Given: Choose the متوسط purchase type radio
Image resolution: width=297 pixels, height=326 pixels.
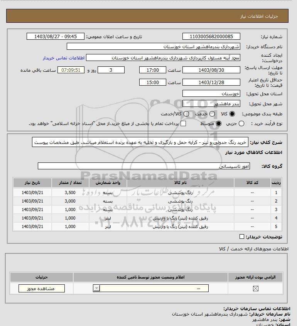Looking at the screenshot, I should click(219, 124).
